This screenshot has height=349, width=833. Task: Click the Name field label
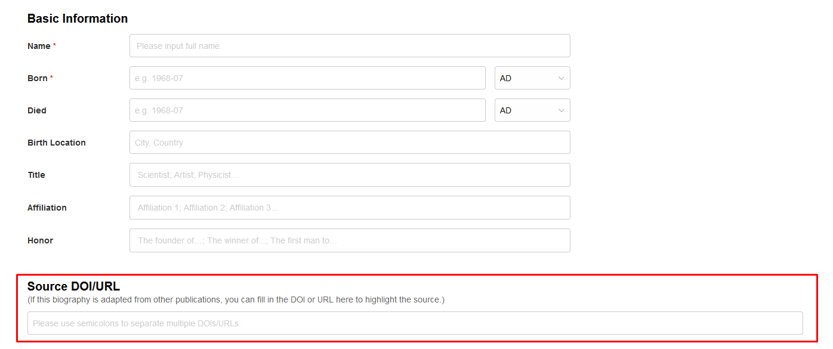point(39,46)
